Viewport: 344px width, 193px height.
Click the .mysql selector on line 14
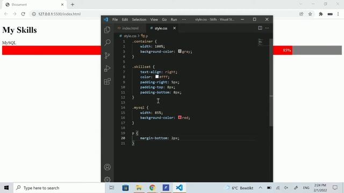tap(139, 107)
